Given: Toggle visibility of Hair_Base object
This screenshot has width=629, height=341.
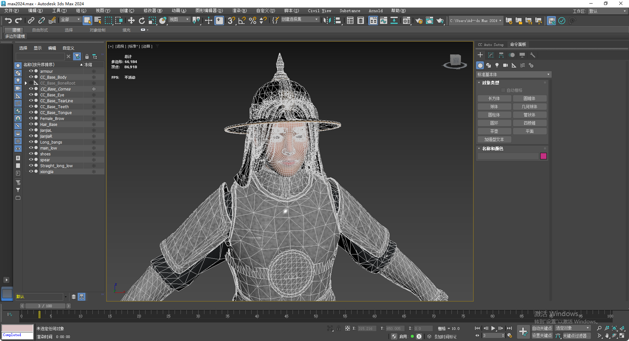Looking at the screenshot, I should point(31,125).
